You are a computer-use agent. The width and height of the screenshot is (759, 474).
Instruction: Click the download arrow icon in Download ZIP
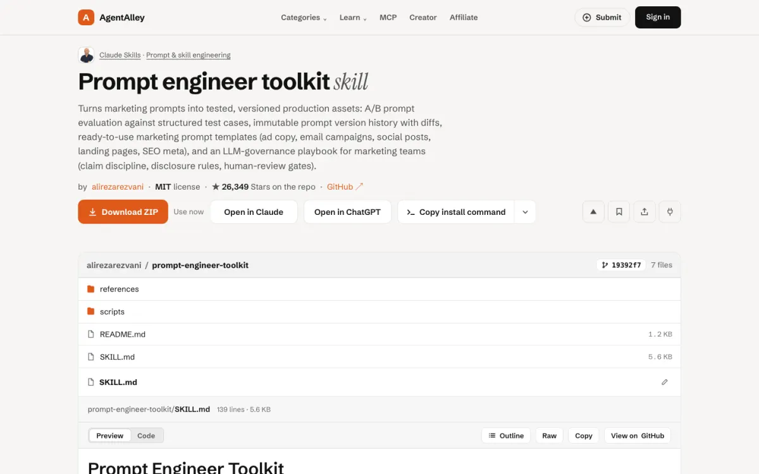[92, 212]
